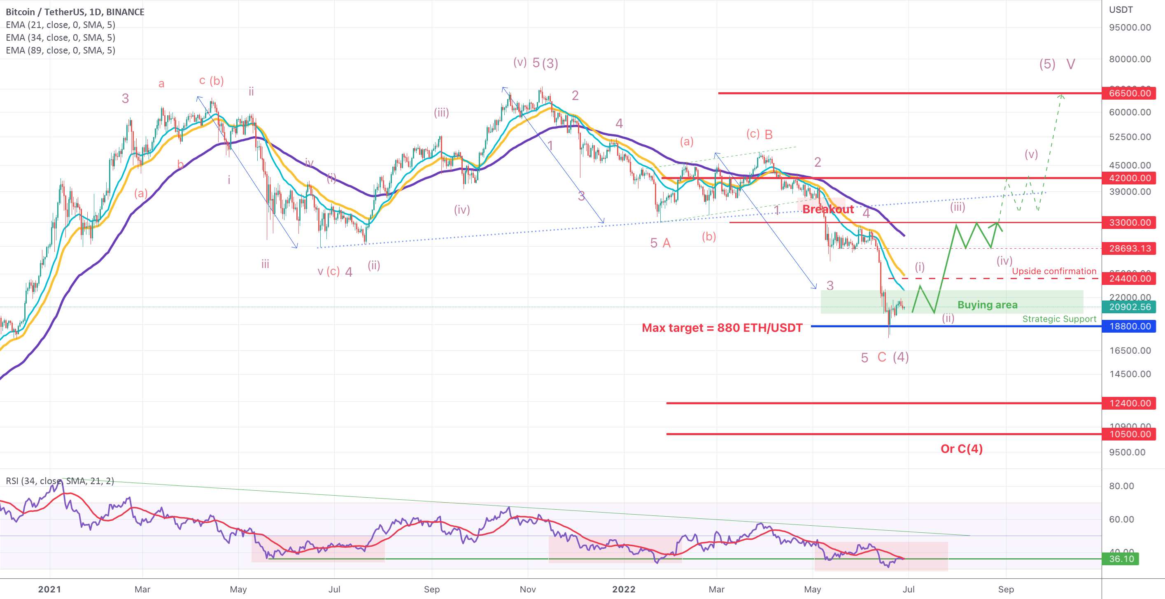The height and width of the screenshot is (599, 1165).
Task: Click the 12400.00 price label
Action: click(1129, 403)
